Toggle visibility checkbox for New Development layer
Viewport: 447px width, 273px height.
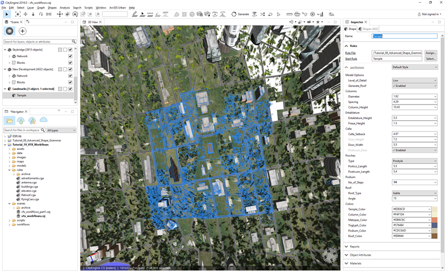click(70, 69)
